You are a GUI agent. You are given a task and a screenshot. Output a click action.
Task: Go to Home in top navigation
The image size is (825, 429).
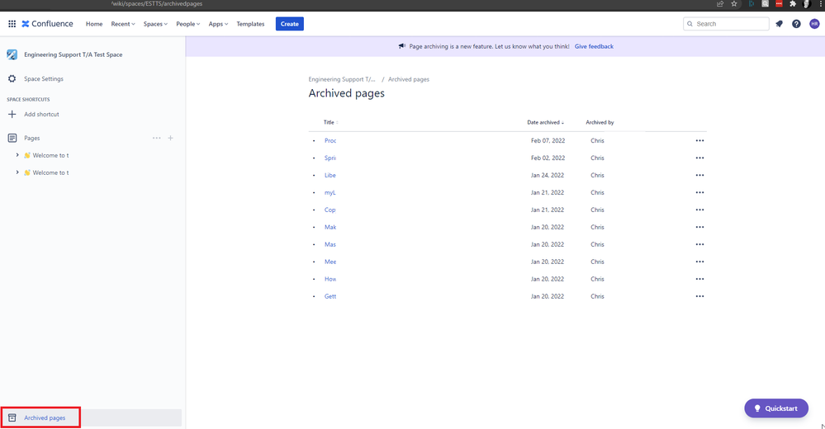(94, 24)
